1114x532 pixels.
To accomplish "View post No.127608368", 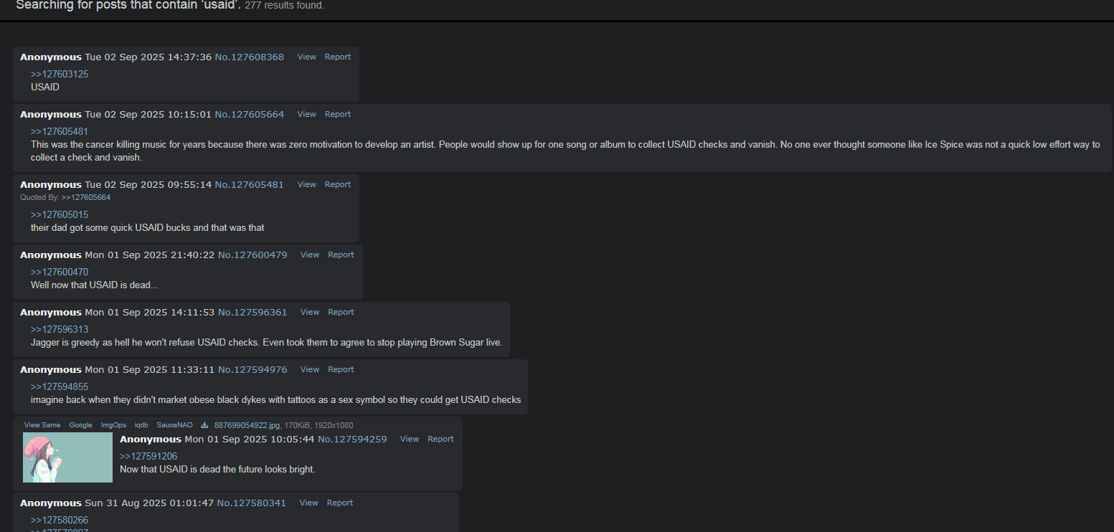I will pyautogui.click(x=306, y=57).
